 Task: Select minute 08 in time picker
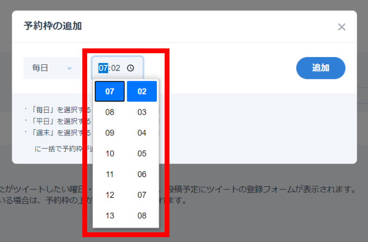point(142,216)
